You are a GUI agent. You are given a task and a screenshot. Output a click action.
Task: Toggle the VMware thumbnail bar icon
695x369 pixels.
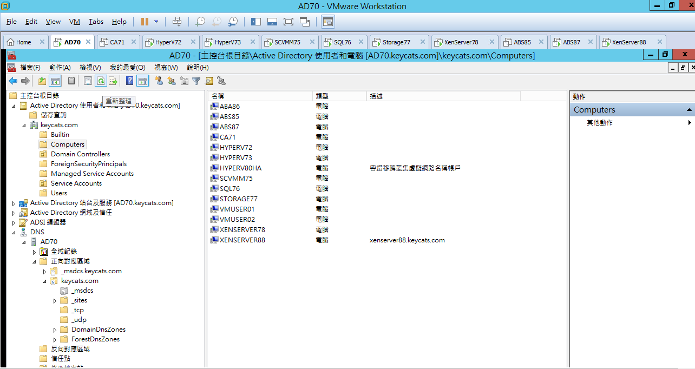tap(272, 22)
